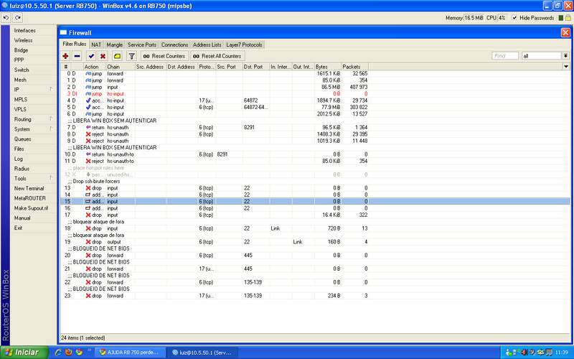
Task: Click the undo arrow icon
Action: tap(6, 17)
